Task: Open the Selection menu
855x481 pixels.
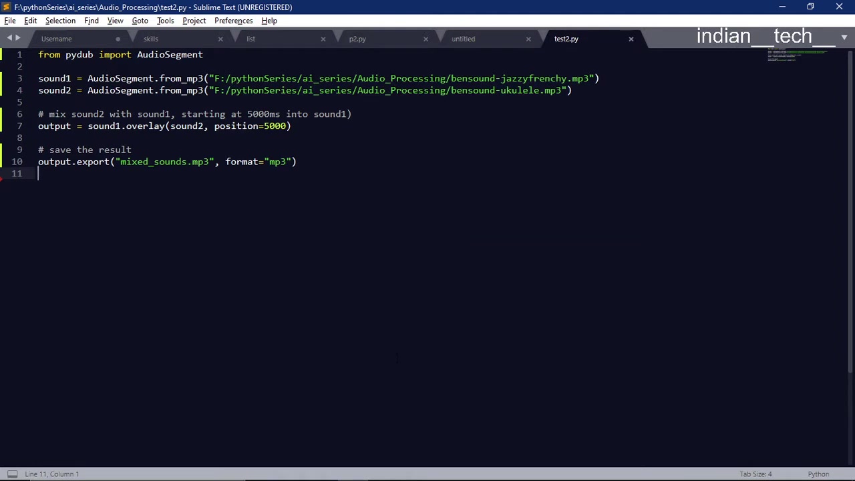Action: [x=60, y=21]
